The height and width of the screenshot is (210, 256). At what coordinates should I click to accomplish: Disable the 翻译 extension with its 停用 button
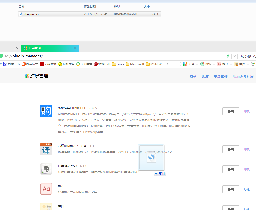231,189
